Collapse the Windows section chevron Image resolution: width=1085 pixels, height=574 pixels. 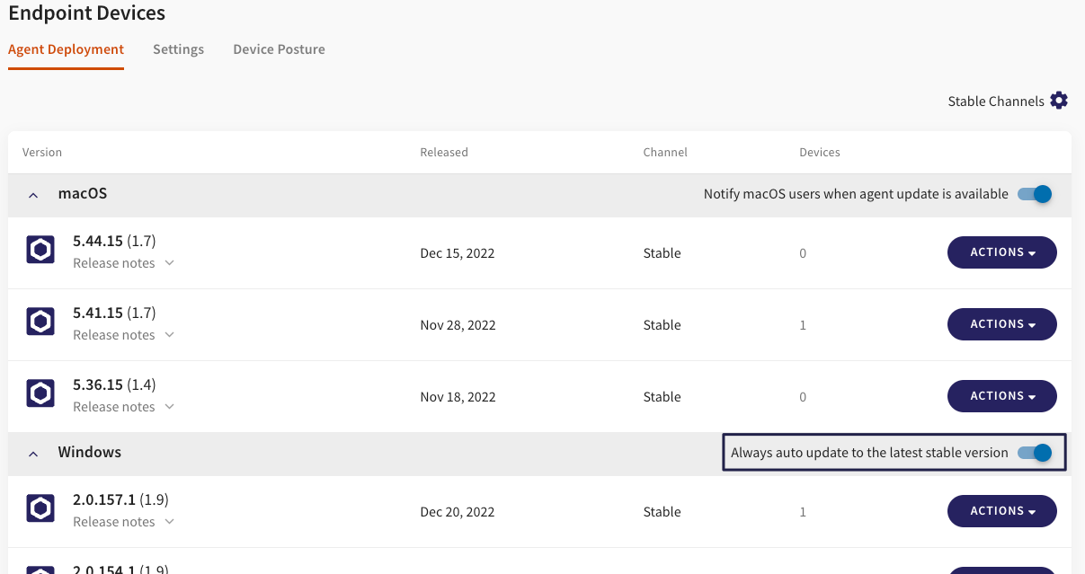click(x=33, y=454)
